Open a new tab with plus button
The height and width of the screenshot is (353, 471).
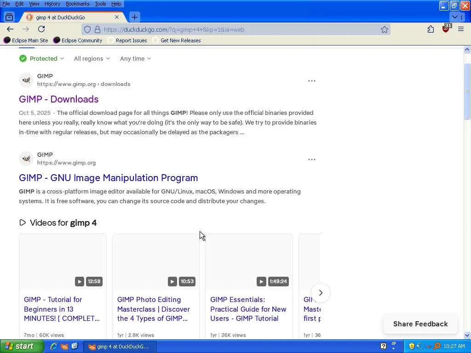coord(135,17)
